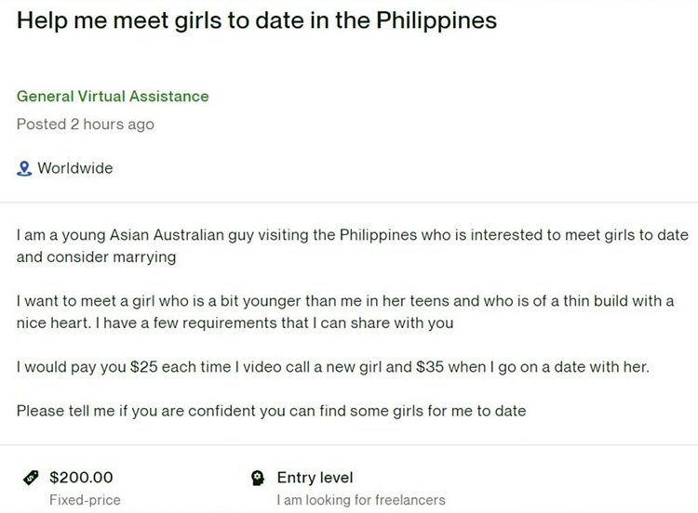Click the description paragraph mentioning requirements
The height and width of the screenshot is (513, 698).
(344, 312)
